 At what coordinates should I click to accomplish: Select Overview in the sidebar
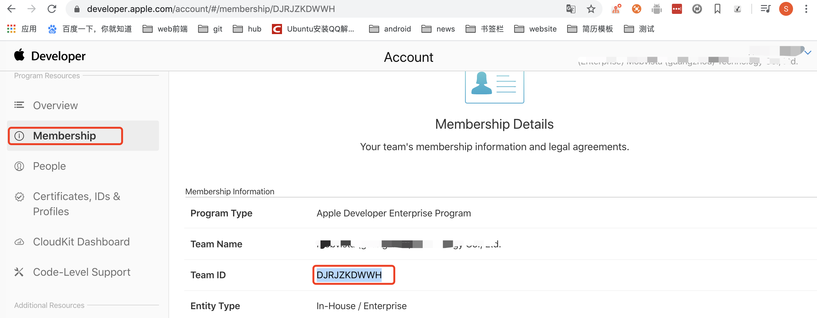click(x=55, y=105)
